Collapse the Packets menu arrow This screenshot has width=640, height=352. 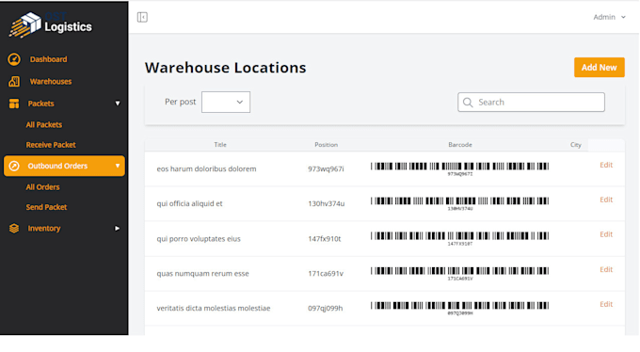(x=118, y=104)
